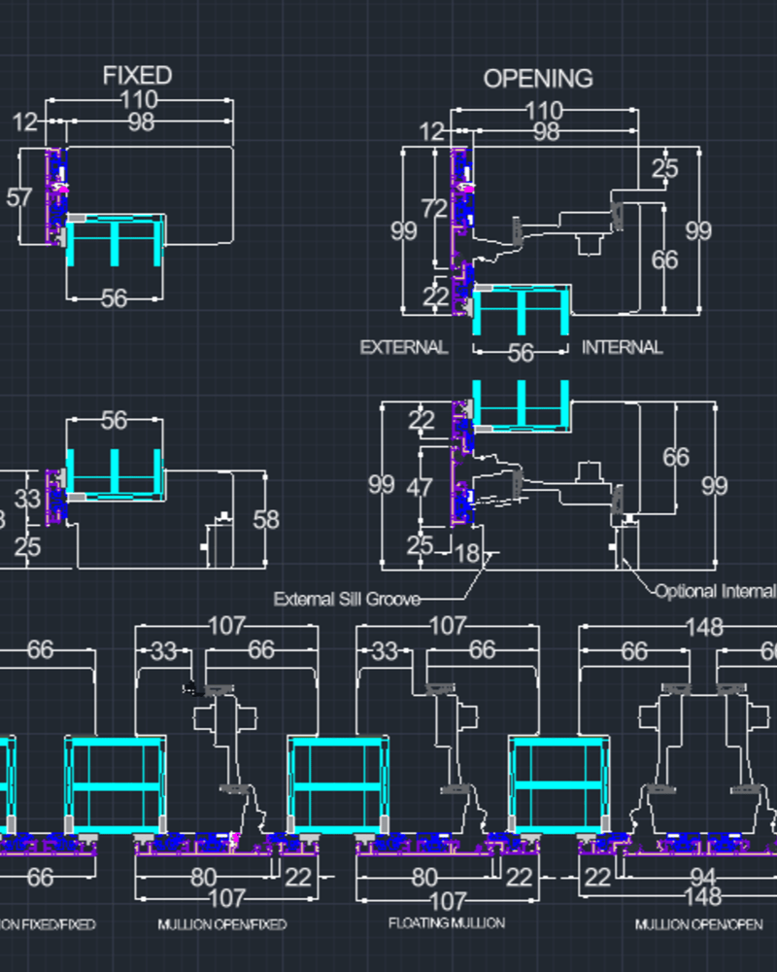Select the 56 dimension below the FIXED glazing
This screenshot has width=777, height=972.
(114, 298)
